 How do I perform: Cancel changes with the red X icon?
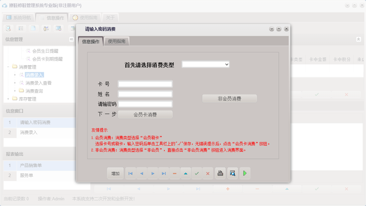(x=208, y=173)
